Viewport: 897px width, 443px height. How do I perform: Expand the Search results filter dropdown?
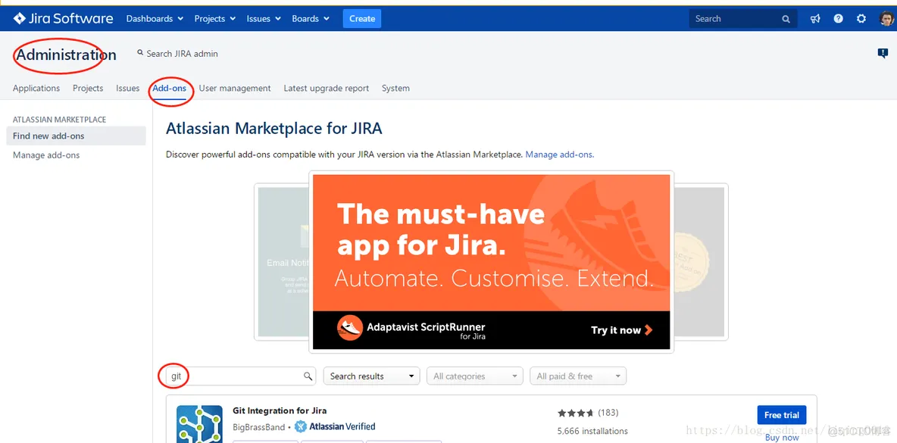click(x=372, y=376)
